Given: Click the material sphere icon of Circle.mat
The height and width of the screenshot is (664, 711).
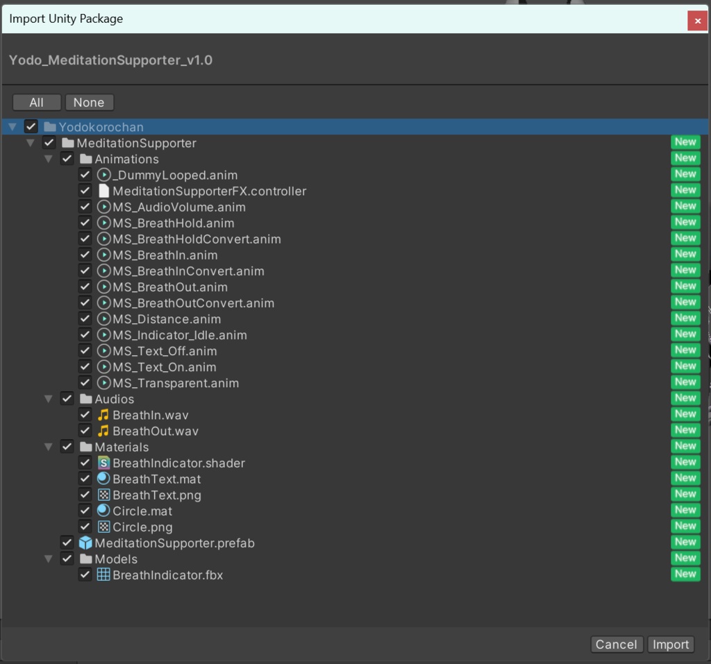Looking at the screenshot, I should [104, 511].
